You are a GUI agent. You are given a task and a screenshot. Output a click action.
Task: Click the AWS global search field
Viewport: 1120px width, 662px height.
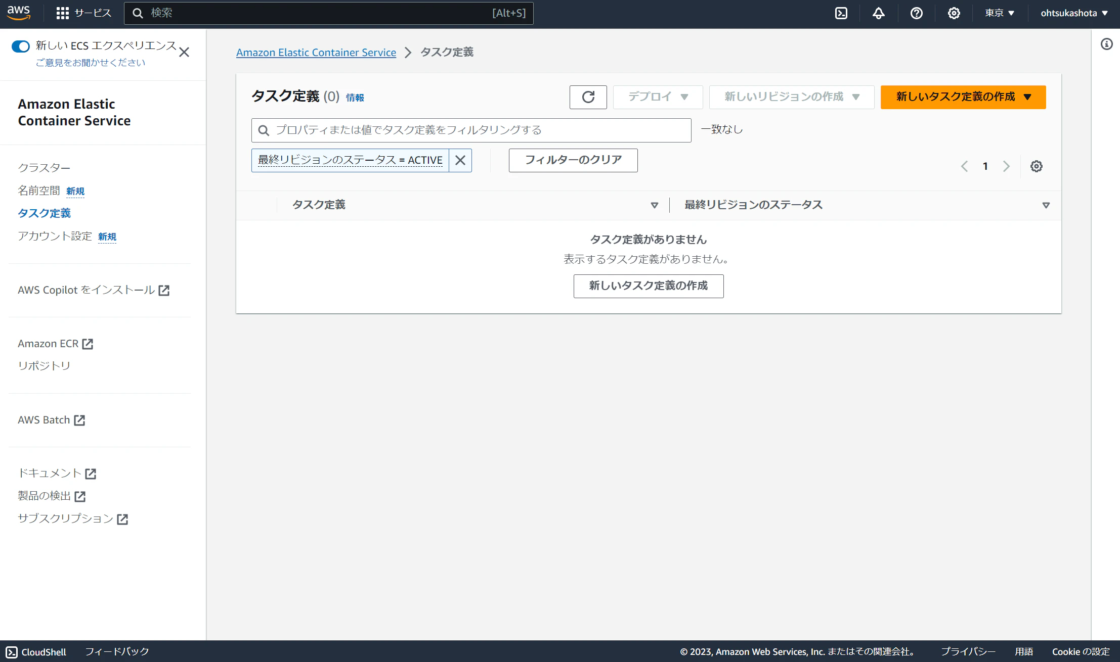click(x=329, y=13)
